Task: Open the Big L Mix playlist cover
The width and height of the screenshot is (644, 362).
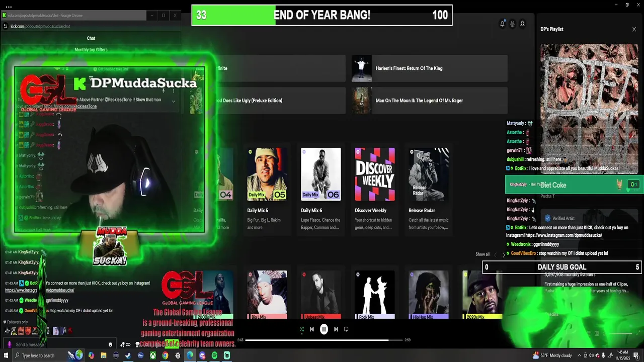Action: (267, 295)
